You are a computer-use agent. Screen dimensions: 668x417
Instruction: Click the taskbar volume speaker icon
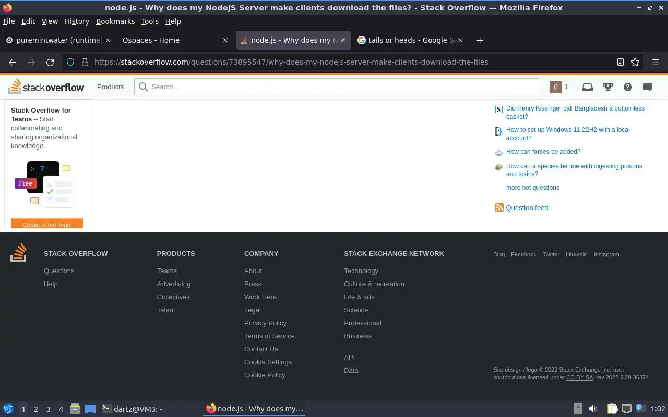coord(593,409)
